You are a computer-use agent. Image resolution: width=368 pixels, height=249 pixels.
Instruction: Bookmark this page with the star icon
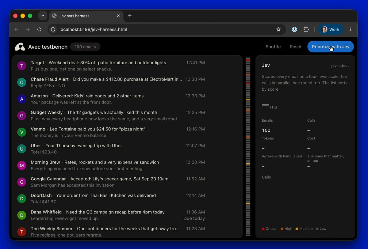278,29
